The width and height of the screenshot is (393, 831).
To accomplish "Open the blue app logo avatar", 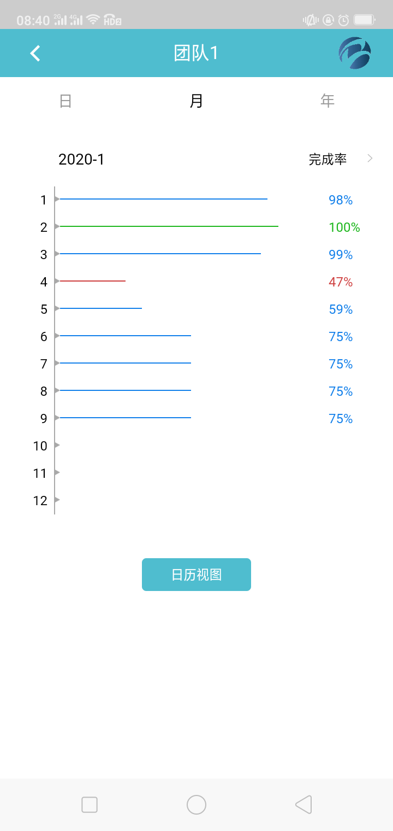I will coord(355,53).
